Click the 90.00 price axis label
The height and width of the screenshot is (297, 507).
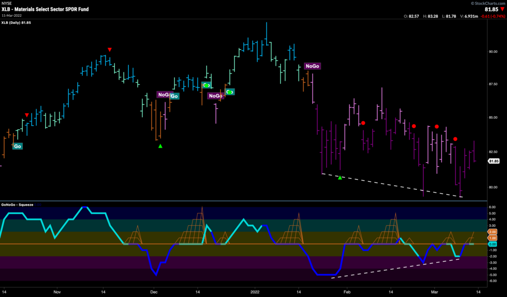pos(494,52)
